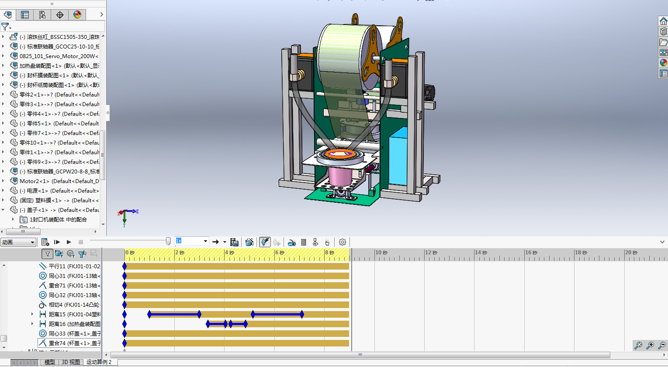Open the SOLIDWORKS Resources home pane
Screen dimensions: 668x367
[663, 21]
